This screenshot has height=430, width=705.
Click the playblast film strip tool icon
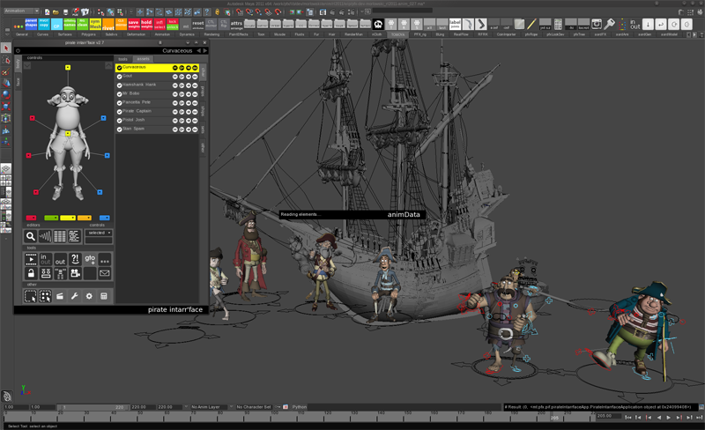(31, 259)
